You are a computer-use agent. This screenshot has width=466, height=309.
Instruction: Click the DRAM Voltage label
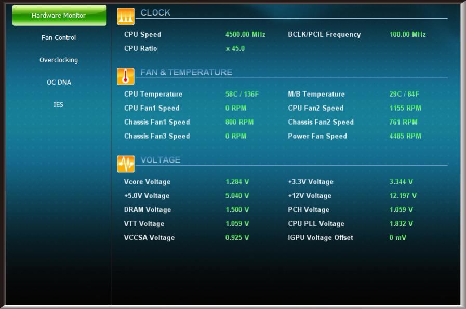tap(148, 210)
